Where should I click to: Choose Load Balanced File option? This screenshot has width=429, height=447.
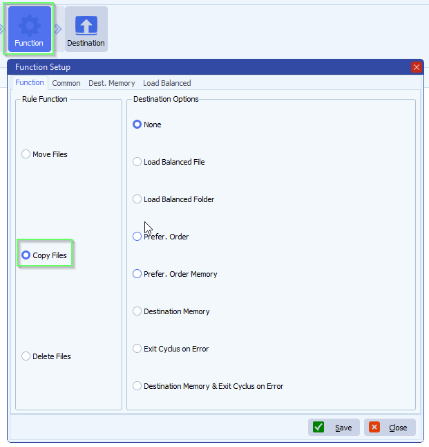tap(169, 162)
